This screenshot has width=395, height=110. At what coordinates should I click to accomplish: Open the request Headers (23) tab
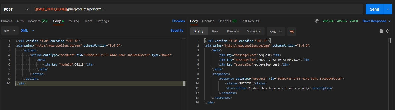point(38,21)
